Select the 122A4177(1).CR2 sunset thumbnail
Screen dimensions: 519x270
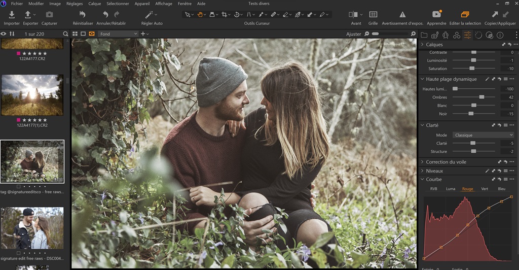pos(32,95)
